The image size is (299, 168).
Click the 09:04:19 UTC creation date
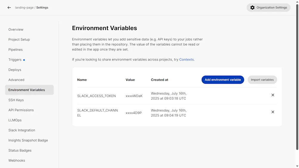tap(168, 113)
